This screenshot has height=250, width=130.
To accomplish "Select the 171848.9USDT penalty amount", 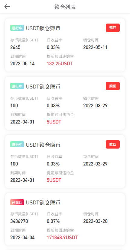I will point(62,238).
